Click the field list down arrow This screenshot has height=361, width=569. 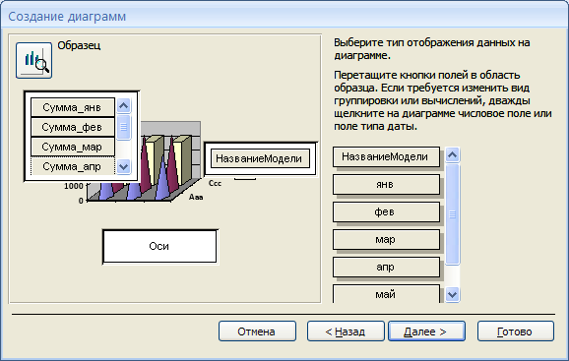[x=453, y=294]
